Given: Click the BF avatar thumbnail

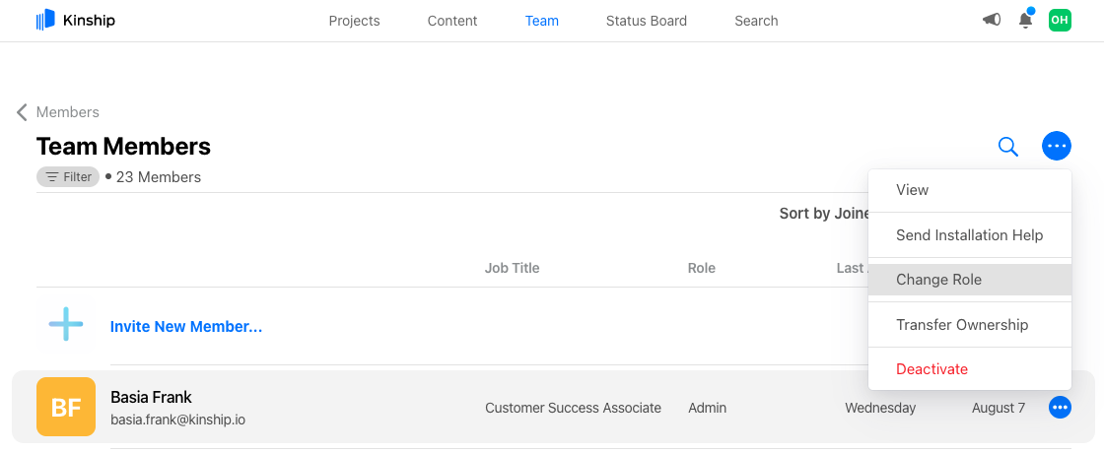Looking at the screenshot, I should click(66, 407).
